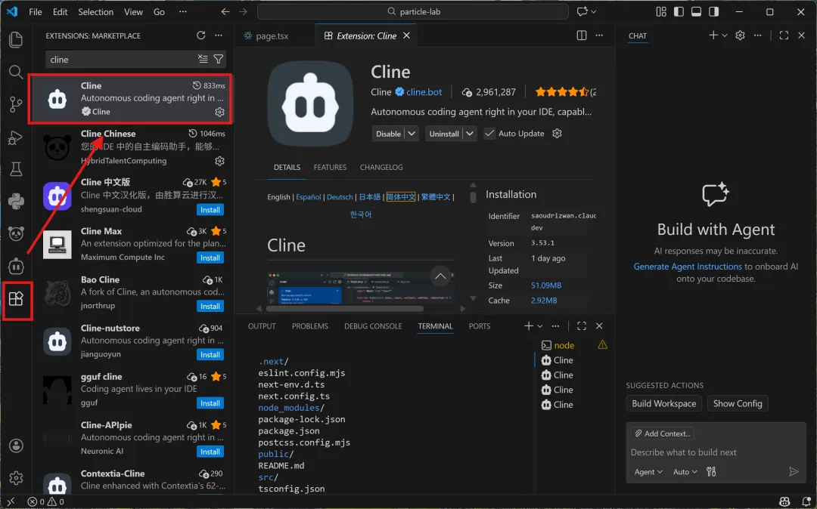Viewport: 817px width, 509px height.
Task: Send the chat message arrow
Action: [794, 471]
